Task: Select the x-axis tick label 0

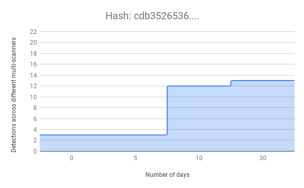Action: pyautogui.click(x=71, y=158)
